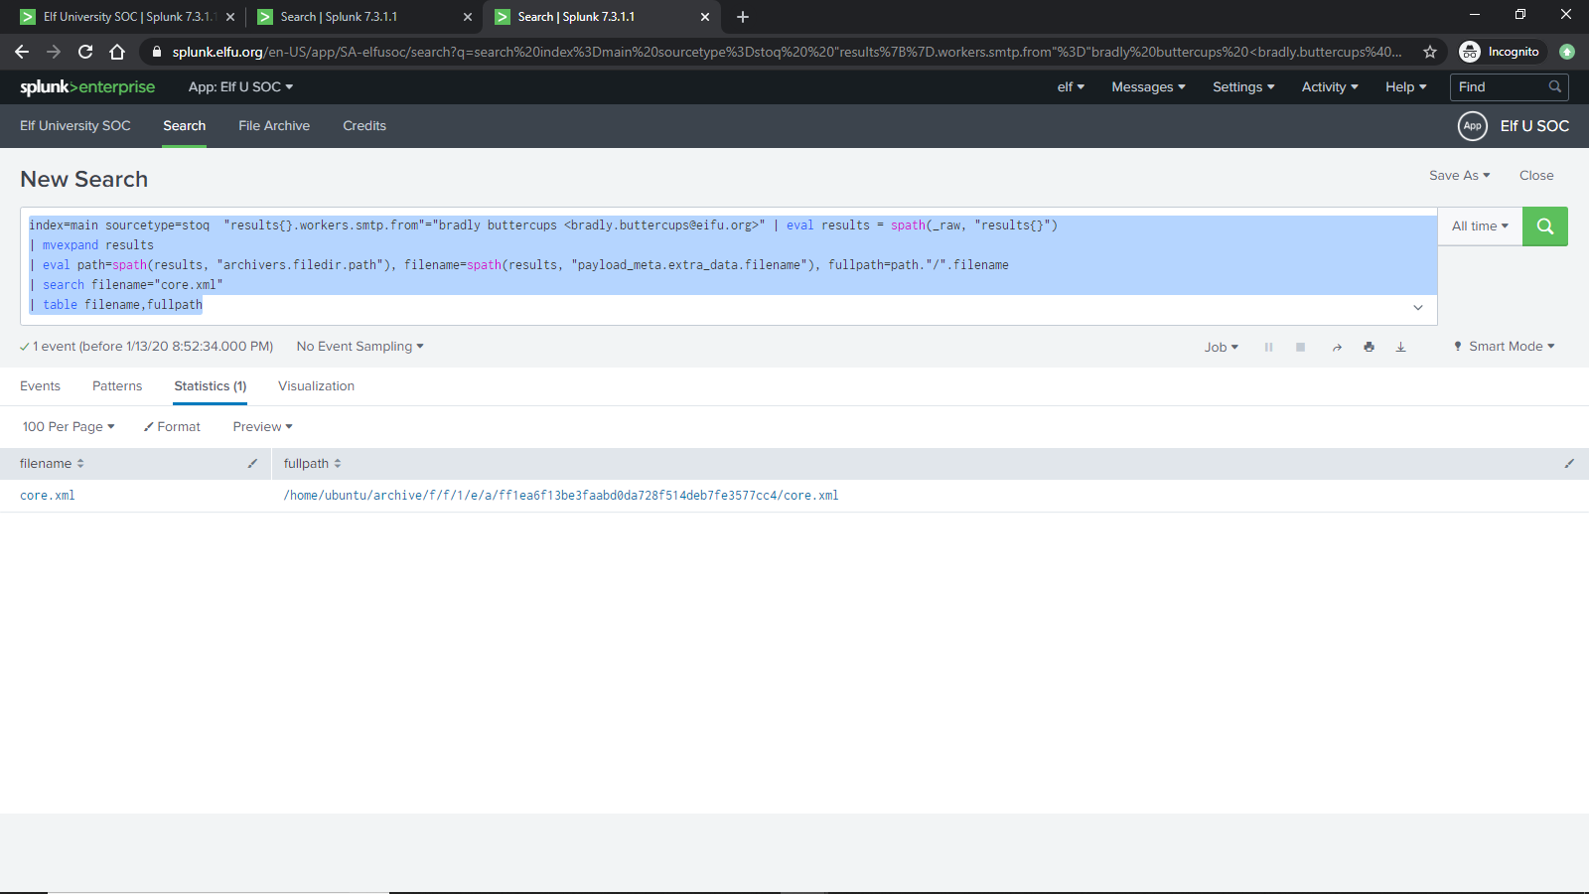Switch to the Elf University SOC browser tab
Image resolution: width=1589 pixels, height=894 pixels.
[x=126, y=17]
